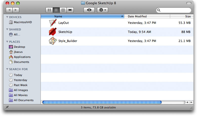Select the Documents icon in sidebar
Viewport: 197px width, 116px height.
point(11,62)
